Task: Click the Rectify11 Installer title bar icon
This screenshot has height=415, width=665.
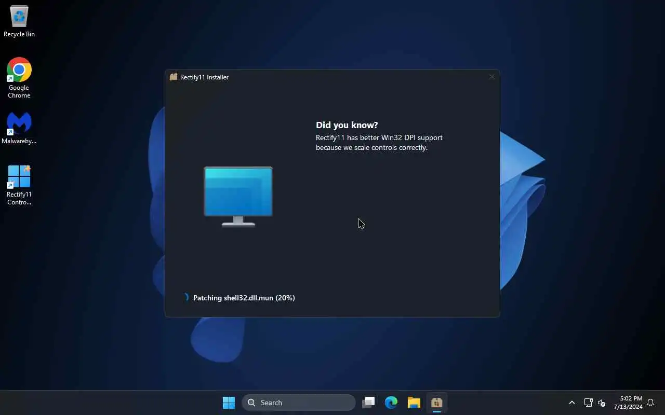Action: (174, 77)
